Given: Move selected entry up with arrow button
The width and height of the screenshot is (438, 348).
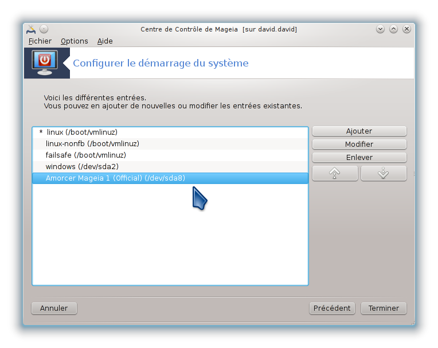Looking at the screenshot, I should [x=335, y=173].
